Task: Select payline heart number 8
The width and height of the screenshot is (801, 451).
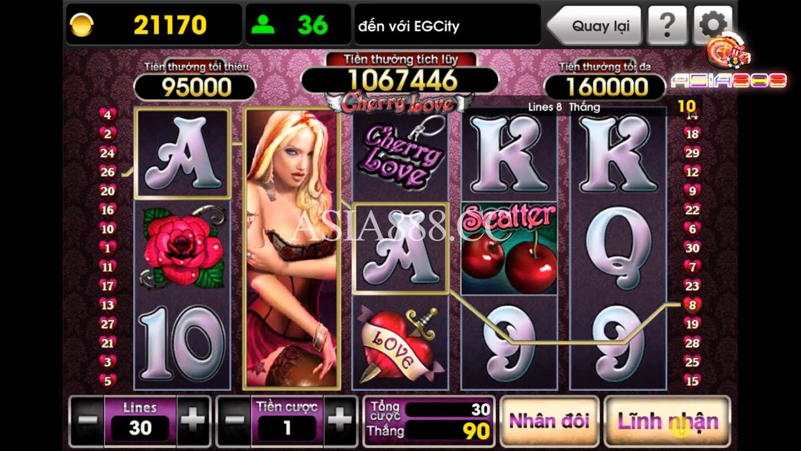Action: tap(692, 305)
